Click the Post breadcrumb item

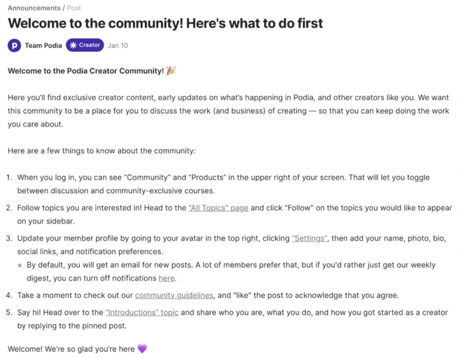click(x=74, y=8)
